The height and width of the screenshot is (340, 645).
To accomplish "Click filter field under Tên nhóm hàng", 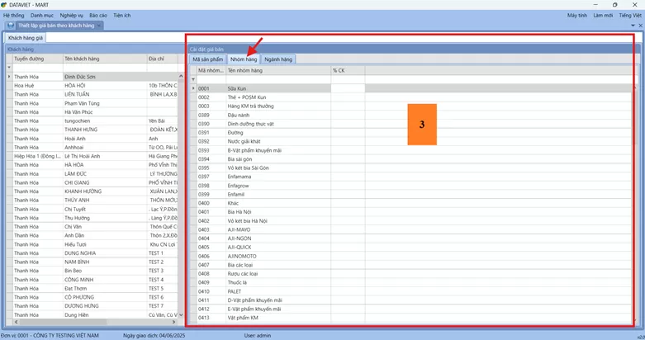I will click(278, 79).
